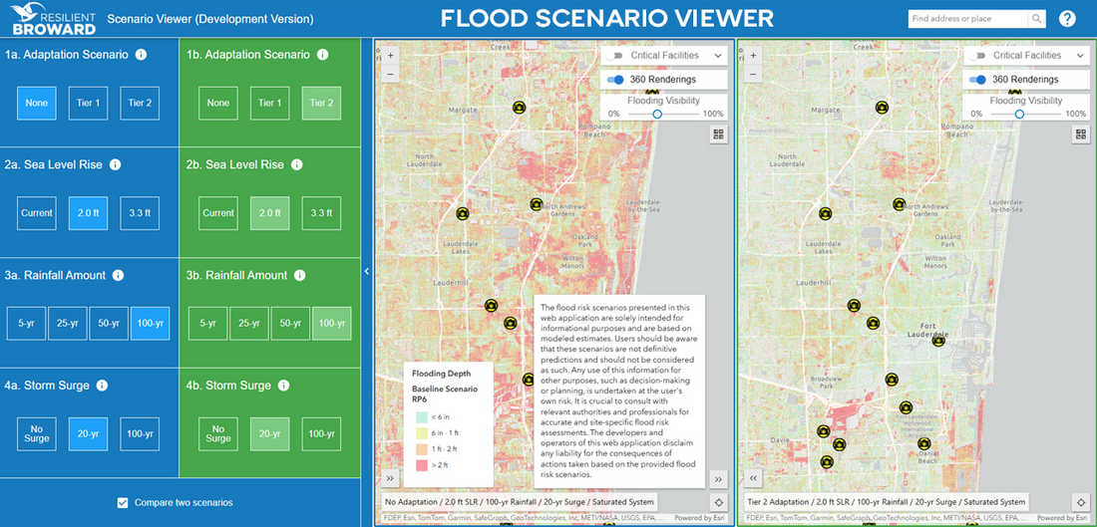Select Tier 1 under 1a Adaptation Scenario
1097x527 pixels.
(x=89, y=103)
